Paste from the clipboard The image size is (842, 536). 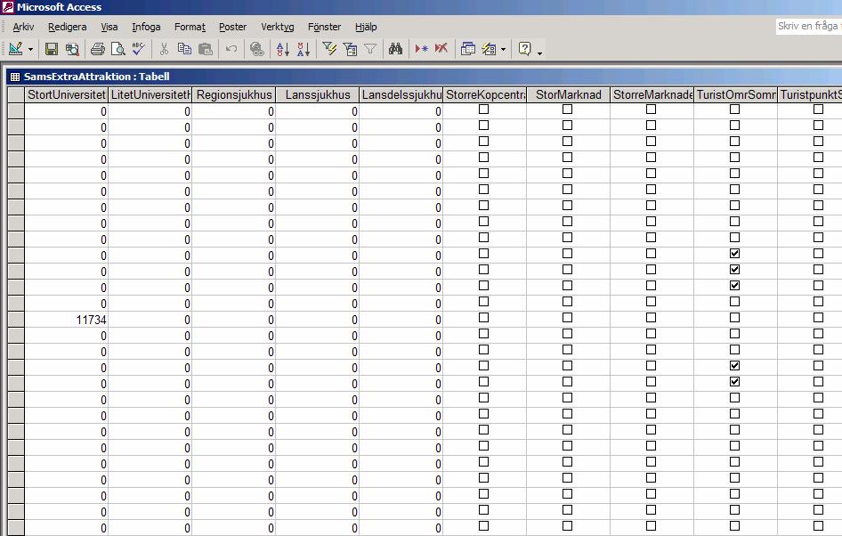[205, 49]
